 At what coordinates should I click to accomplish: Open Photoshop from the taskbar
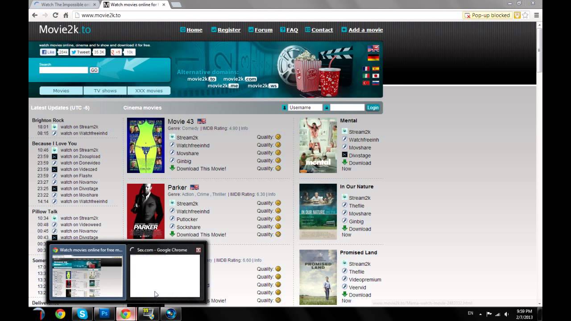pyautogui.click(x=104, y=314)
